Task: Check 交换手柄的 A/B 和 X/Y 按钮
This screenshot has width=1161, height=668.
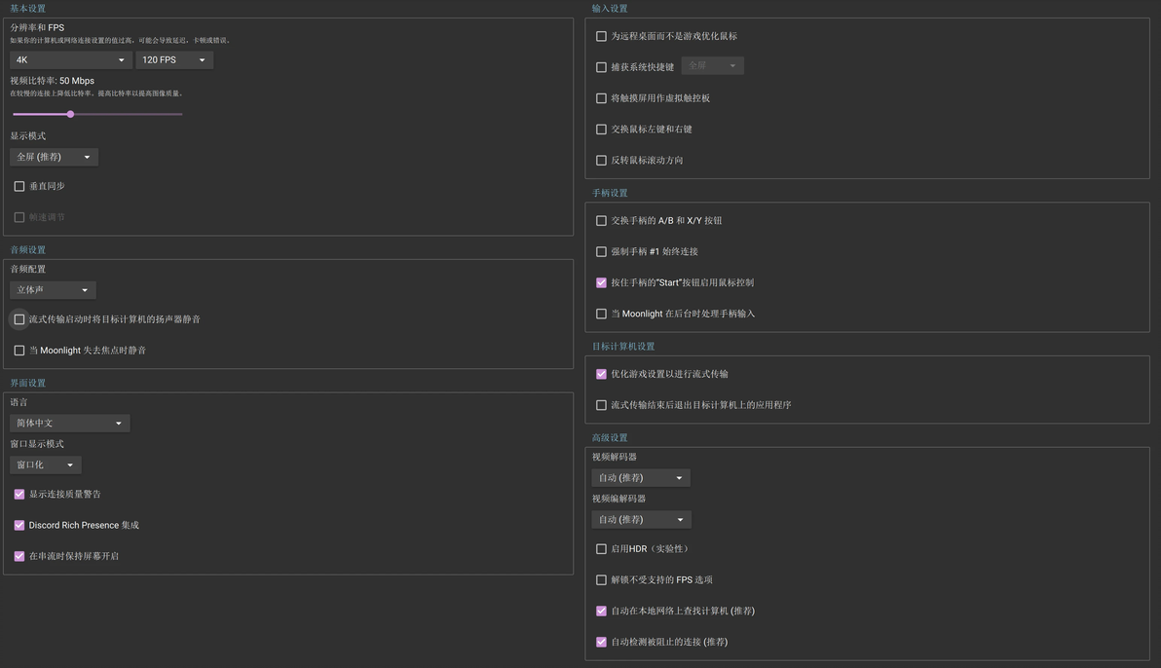Action: (x=601, y=221)
